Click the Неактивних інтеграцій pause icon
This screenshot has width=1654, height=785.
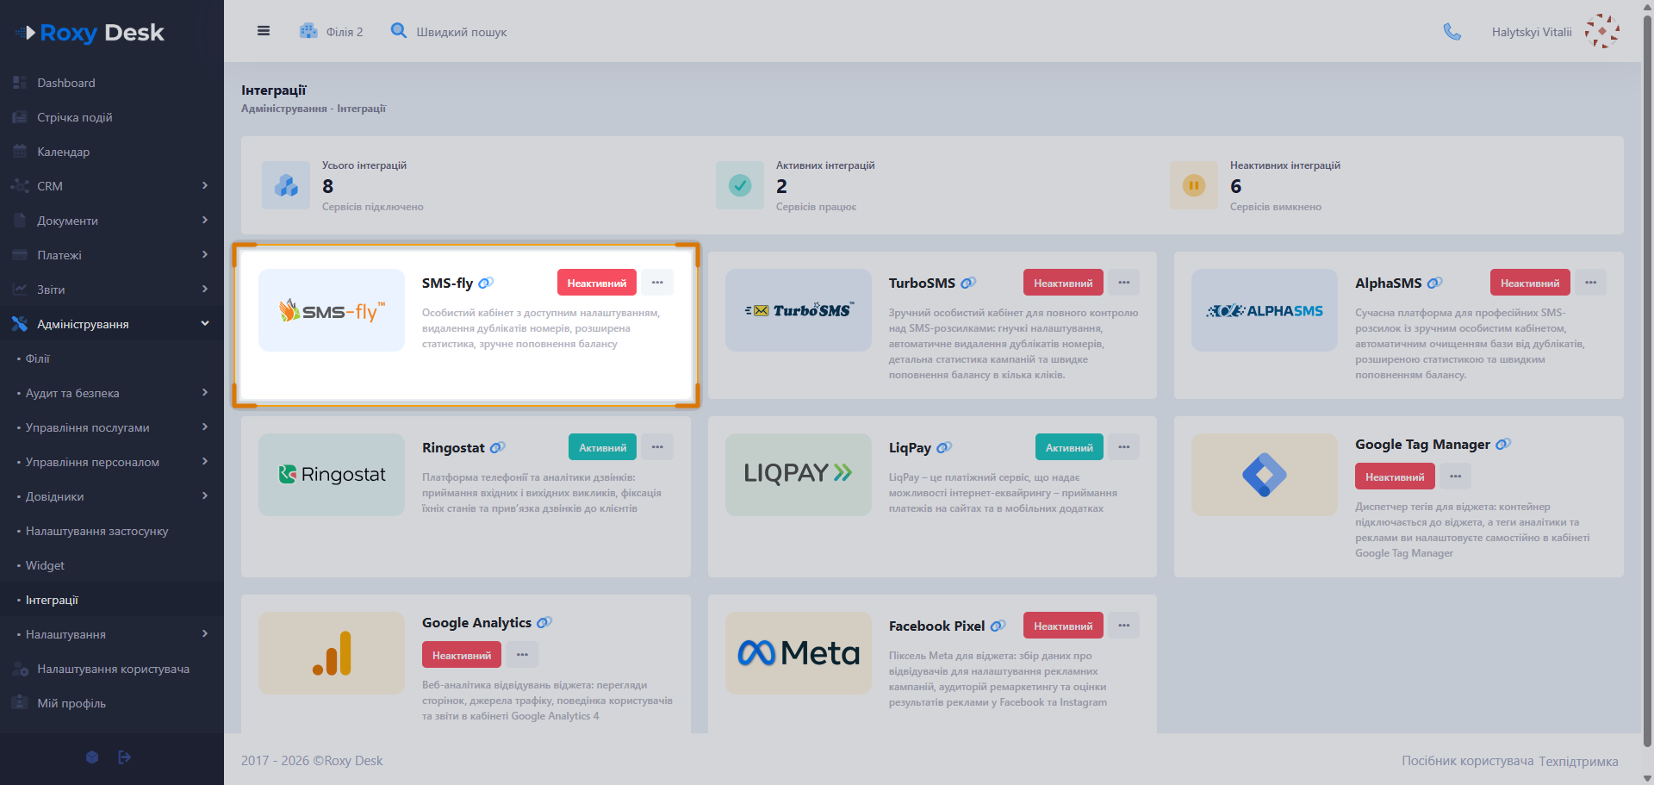tap(1194, 185)
